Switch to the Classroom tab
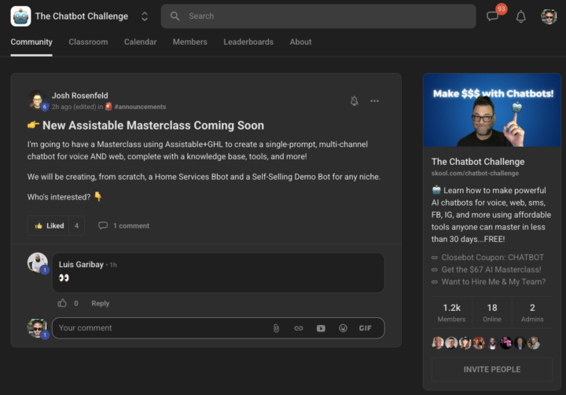 coord(88,42)
